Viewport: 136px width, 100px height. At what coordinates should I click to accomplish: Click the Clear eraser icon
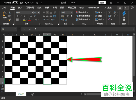(109, 20)
